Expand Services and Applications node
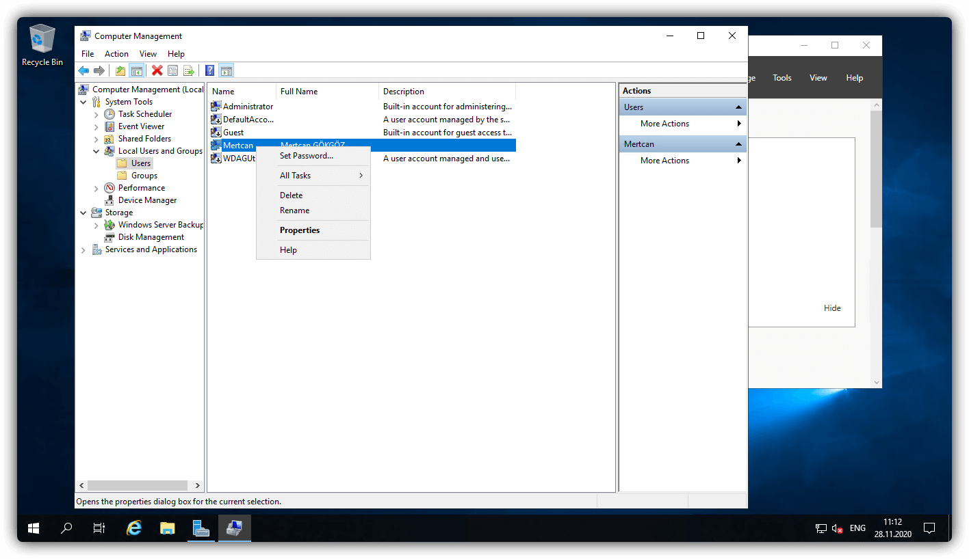The height and width of the screenshot is (559, 969). [83, 249]
